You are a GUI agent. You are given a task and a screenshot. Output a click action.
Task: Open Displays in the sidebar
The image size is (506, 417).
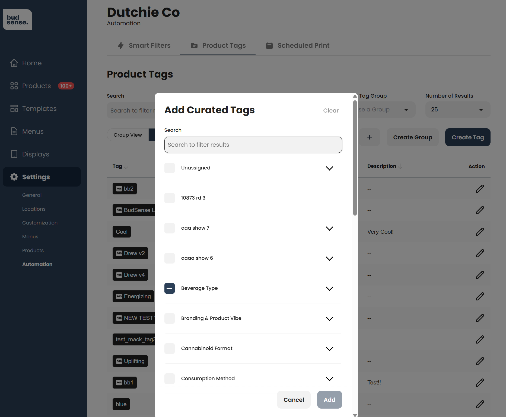point(30,154)
